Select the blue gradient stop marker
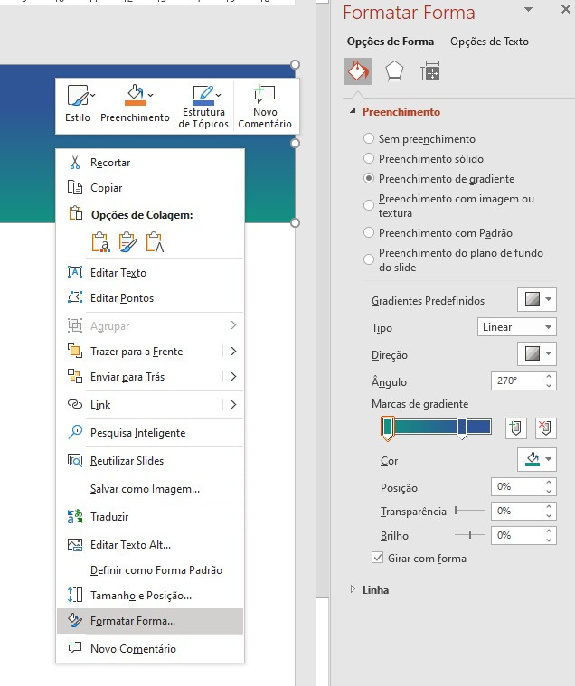Screen dimensions: 575x686 [462, 428]
